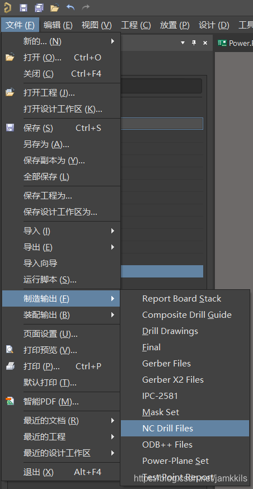Select Report Board Stack

click(x=185, y=298)
